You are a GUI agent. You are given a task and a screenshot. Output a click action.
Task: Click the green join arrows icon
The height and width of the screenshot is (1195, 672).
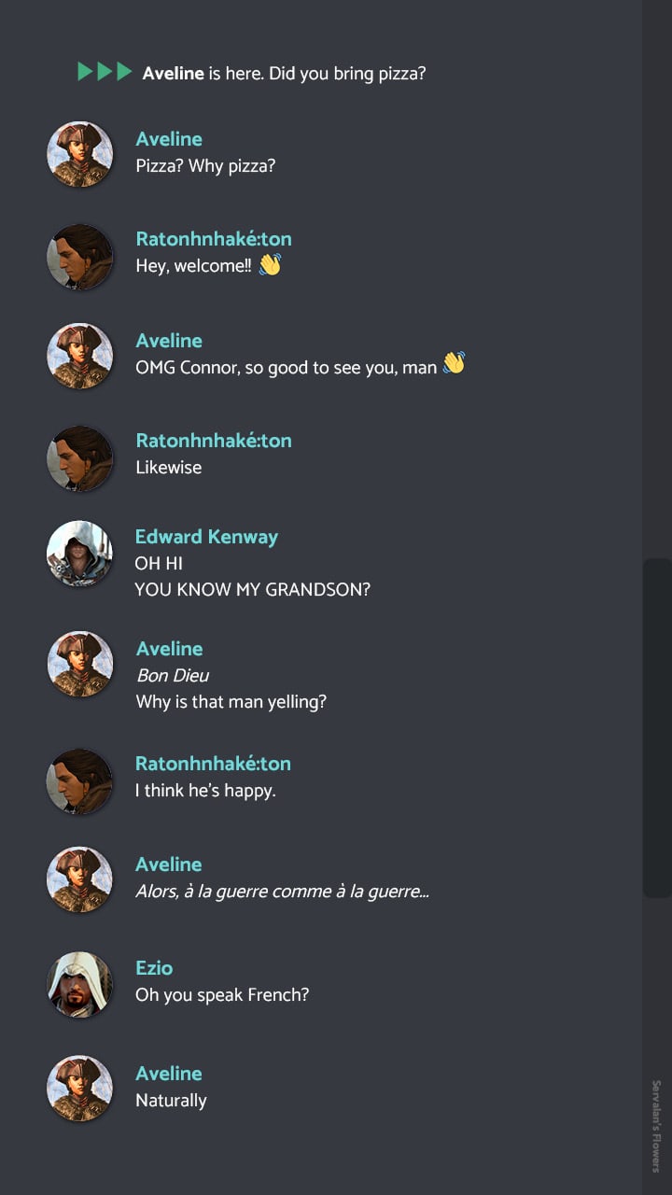105,72
